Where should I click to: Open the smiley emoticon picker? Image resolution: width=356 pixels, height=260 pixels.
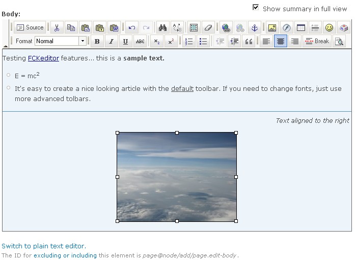[329, 27]
